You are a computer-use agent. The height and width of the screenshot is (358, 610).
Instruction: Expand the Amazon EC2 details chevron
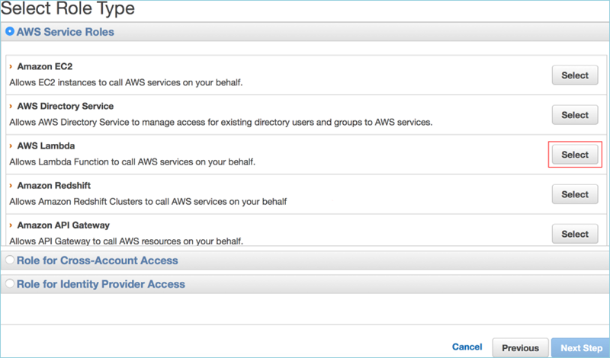[11, 66]
